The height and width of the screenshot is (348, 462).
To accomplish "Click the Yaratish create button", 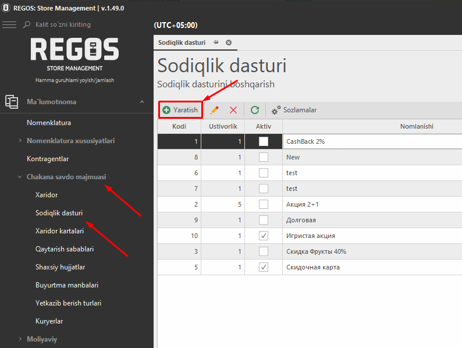I will point(180,110).
